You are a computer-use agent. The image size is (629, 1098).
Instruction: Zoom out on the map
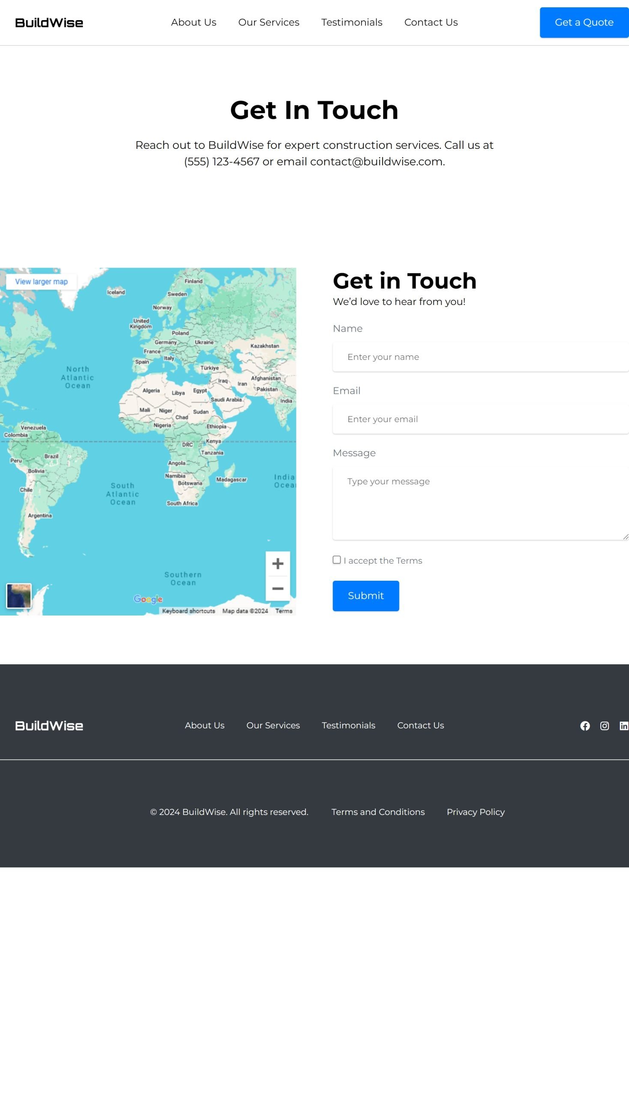click(278, 588)
